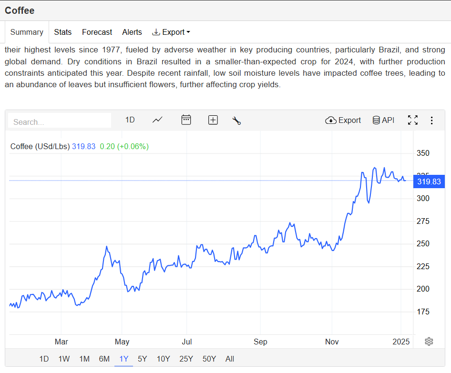This screenshot has height=373, width=451.
Task: Set range to 1M
Action: (x=84, y=359)
